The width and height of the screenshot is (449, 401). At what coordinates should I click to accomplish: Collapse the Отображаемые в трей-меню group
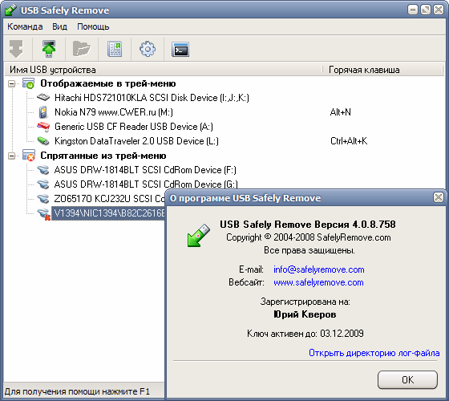coord(12,83)
